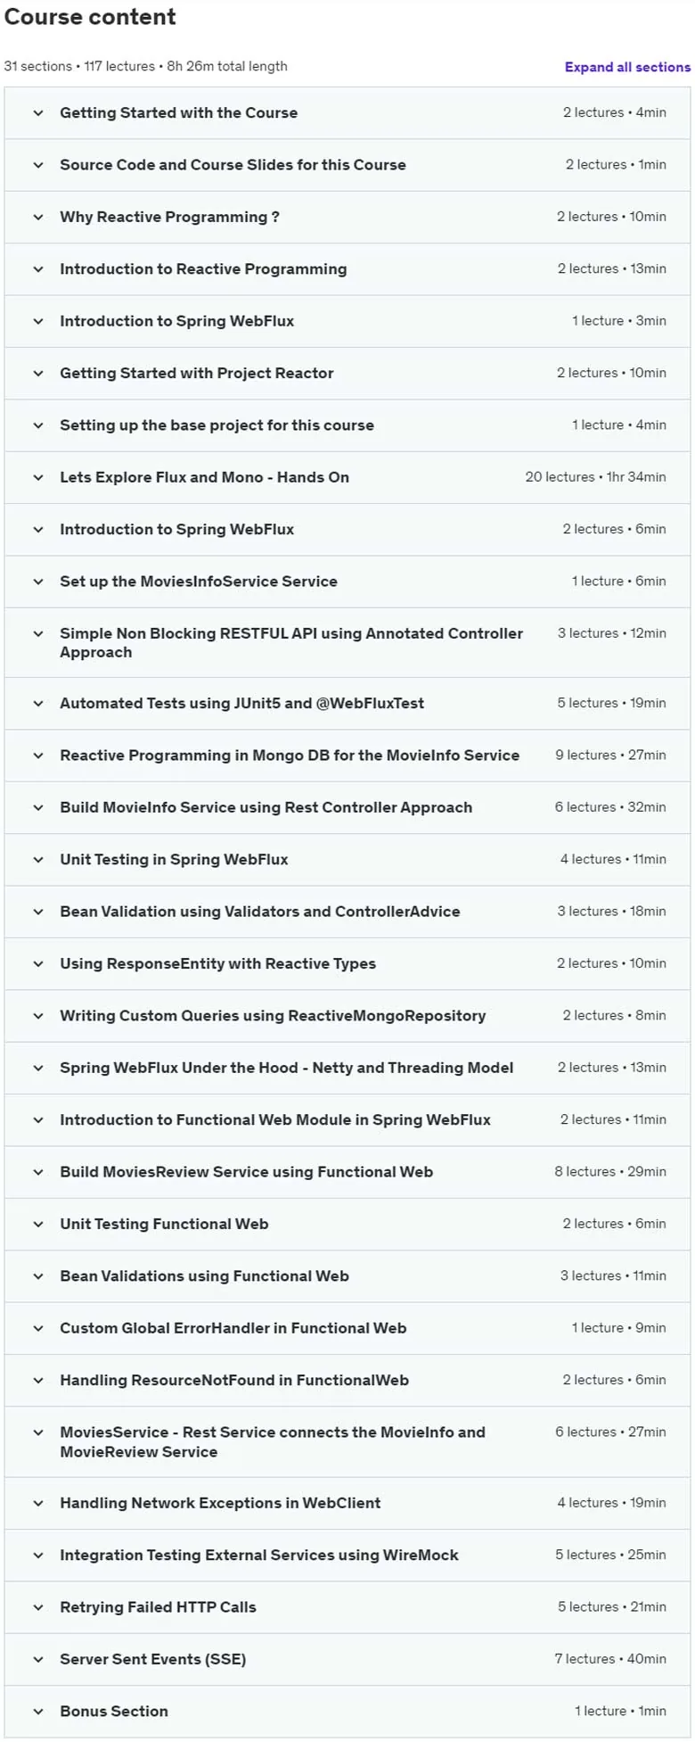Viewport: 695px width, 1742px height.
Task: Select Retrying Failed HTTP Calls section
Action: pyautogui.click(x=158, y=1607)
